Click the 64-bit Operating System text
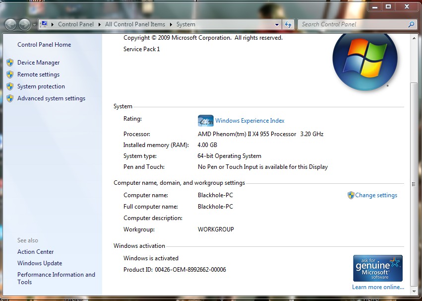The width and height of the screenshot is (422, 301). (229, 156)
